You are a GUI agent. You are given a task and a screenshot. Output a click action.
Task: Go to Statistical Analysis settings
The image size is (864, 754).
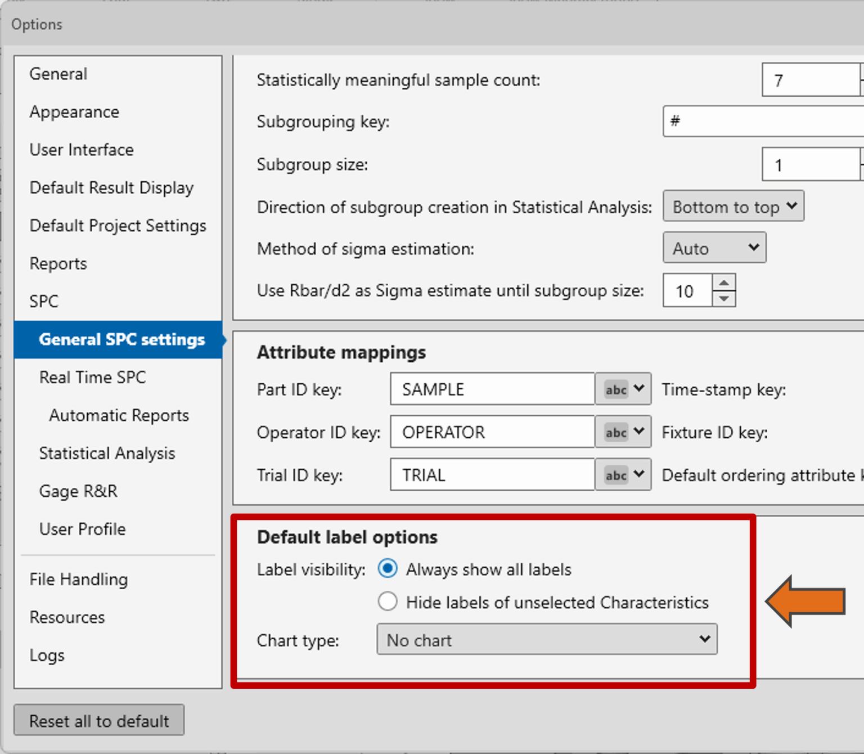[x=107, y=453]
